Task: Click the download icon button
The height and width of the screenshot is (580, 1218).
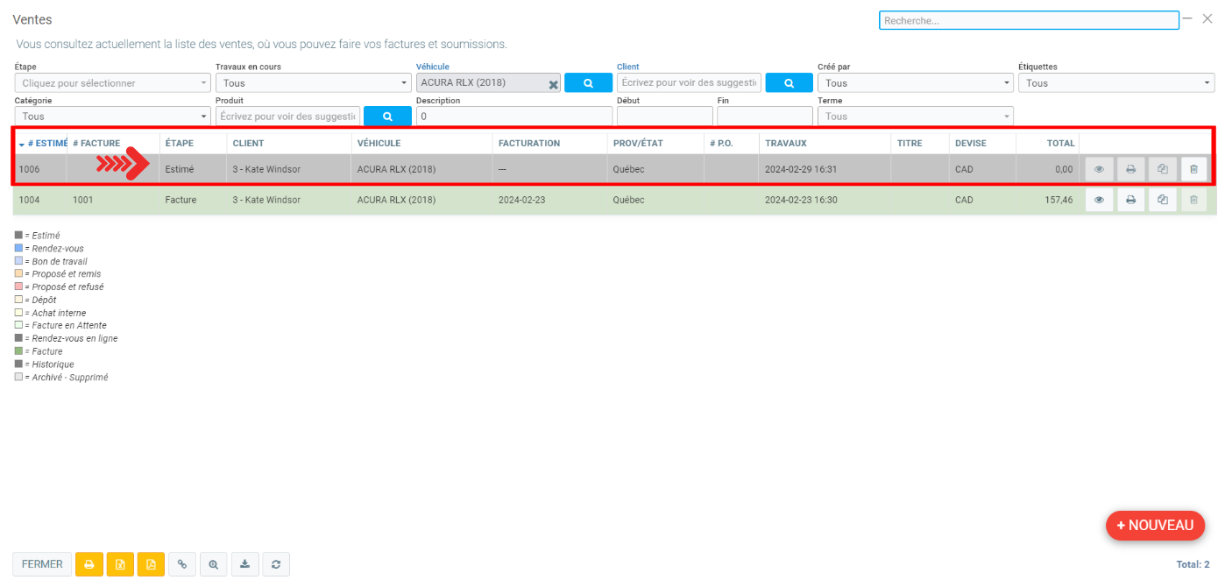Action: [244, 565]
